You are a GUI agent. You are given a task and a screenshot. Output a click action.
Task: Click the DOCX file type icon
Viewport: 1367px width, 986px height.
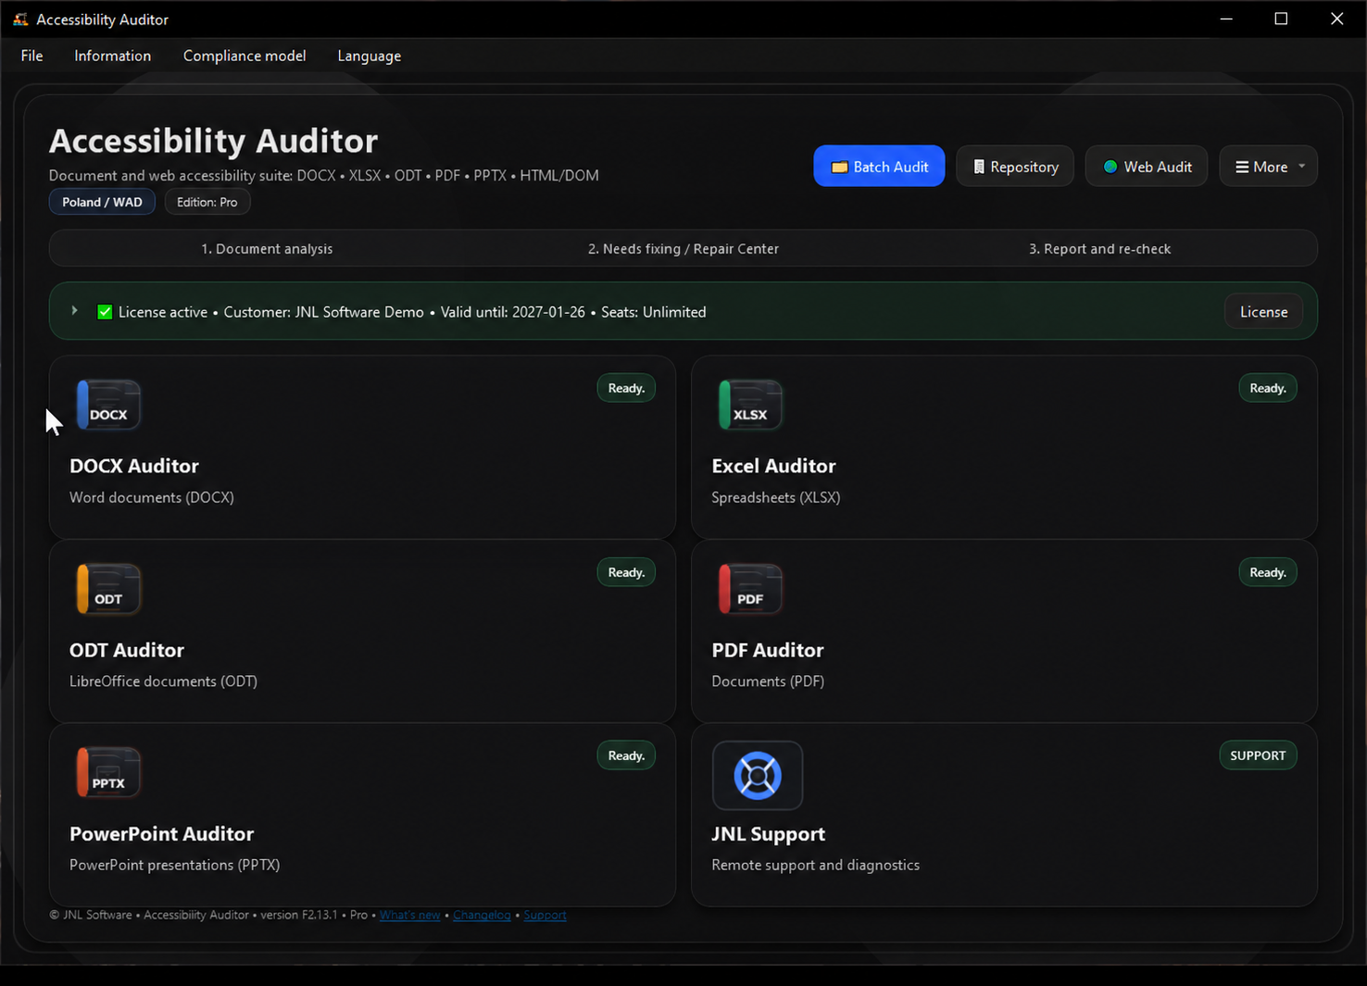pos(108,405)
